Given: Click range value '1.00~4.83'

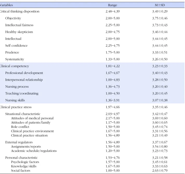Looking at the screenshot, I should [113, 80].
